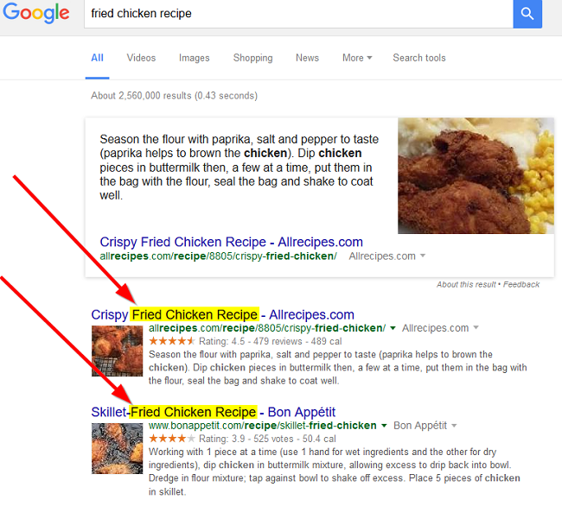562x506 pixels.
Task: Open the Skillet-Fried Chicken Recipe - Bon Appétit link
Action: [x=214, y=412]
